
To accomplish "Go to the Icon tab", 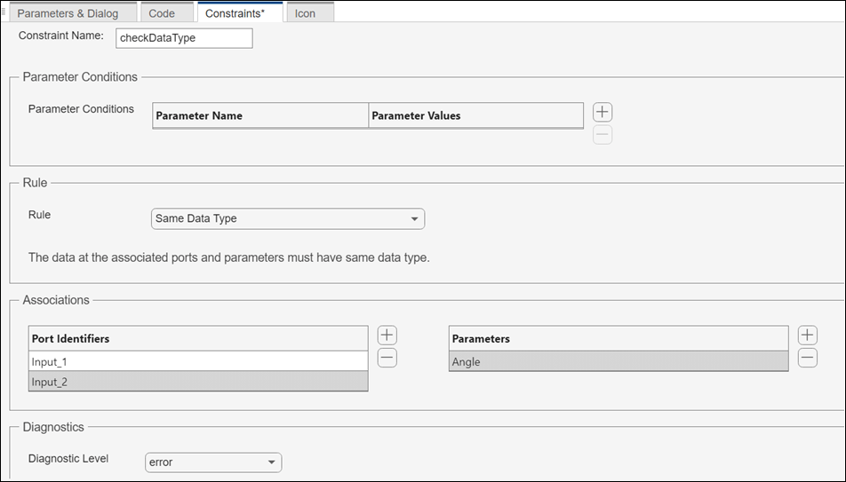I will pos(305,13).
